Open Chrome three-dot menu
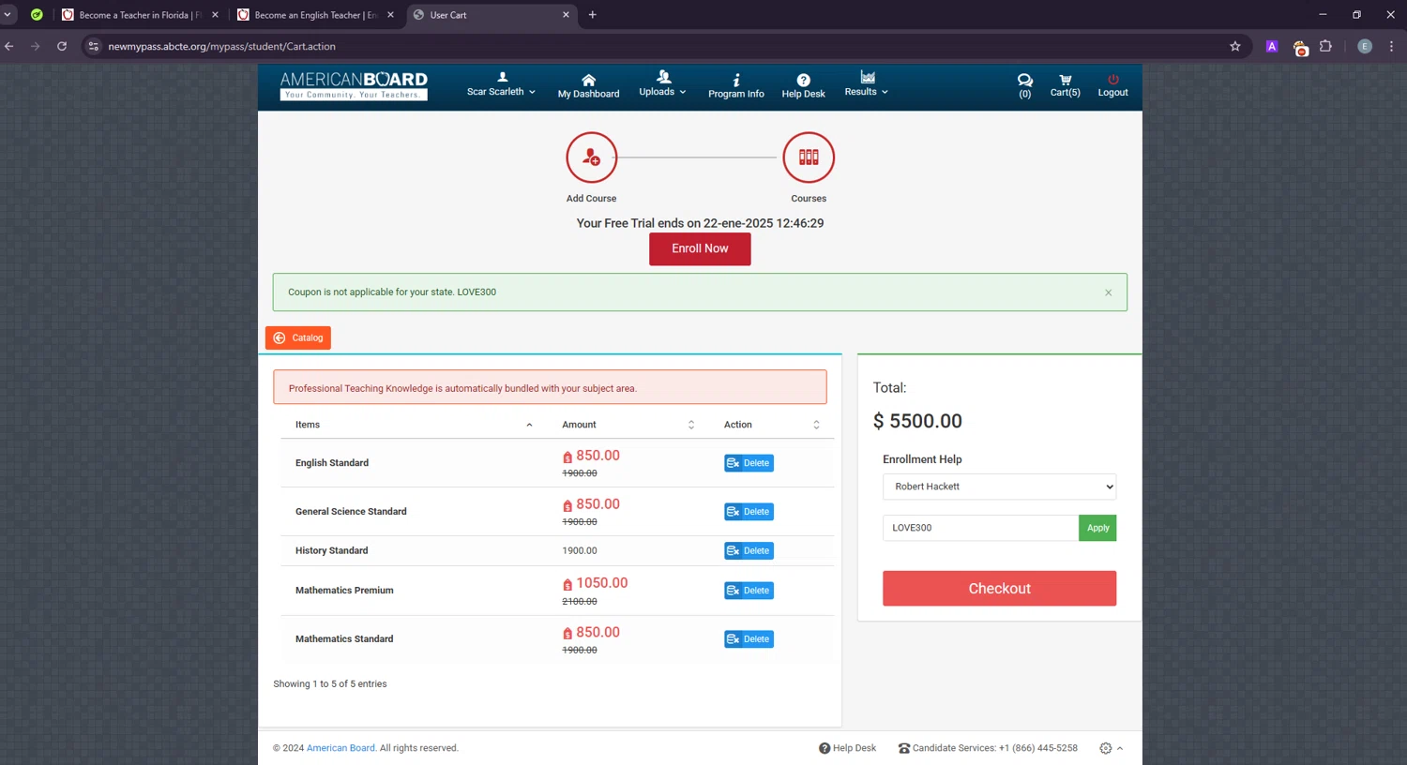The image size is (1407, 765). tap(1391, 46)
